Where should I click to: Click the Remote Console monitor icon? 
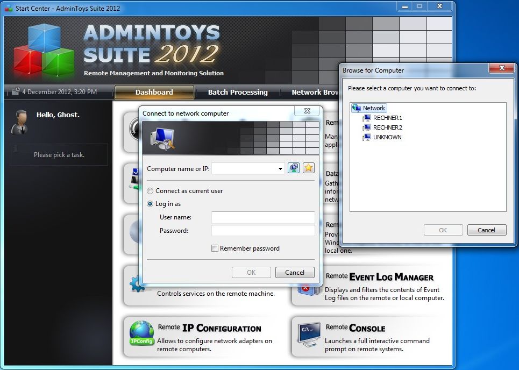pos(309,335)
